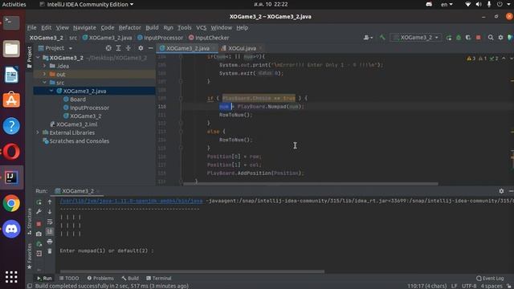The image size is (514, 289).
Task: Select opened file locate icon in Project panel
Action: 108,48
